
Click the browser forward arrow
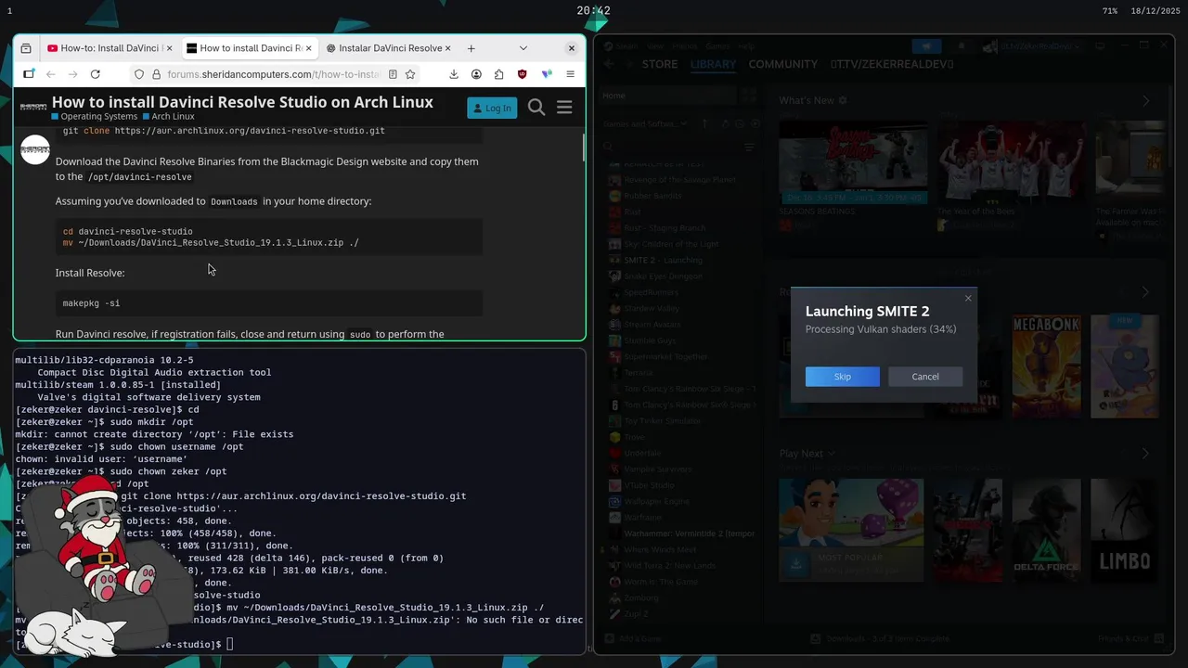(x=72, y=74)
